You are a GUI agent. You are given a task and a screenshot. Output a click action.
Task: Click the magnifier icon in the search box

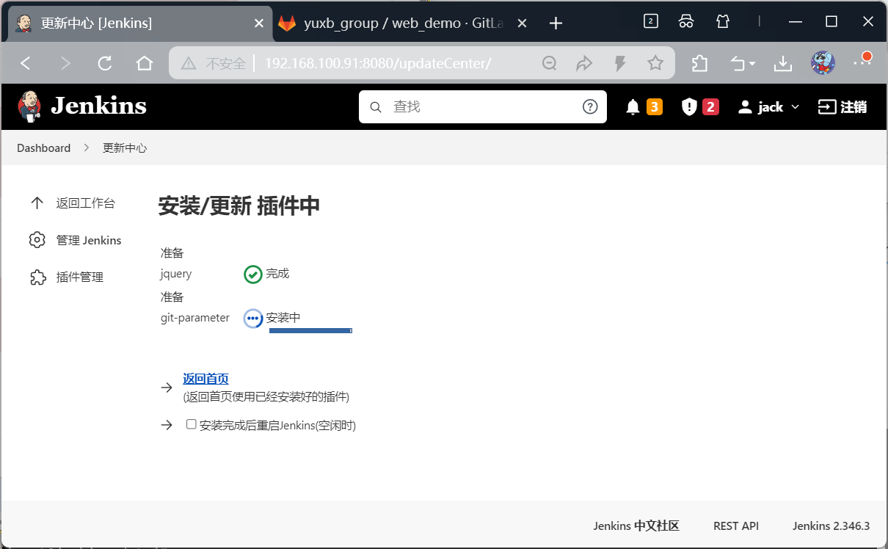375,107
